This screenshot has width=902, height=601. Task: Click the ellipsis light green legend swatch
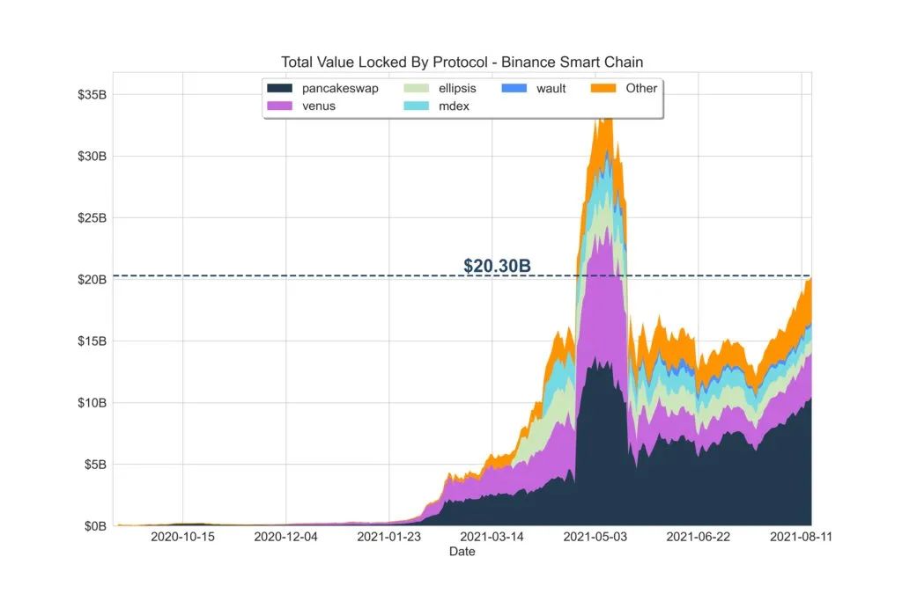(x=416, y=88)
